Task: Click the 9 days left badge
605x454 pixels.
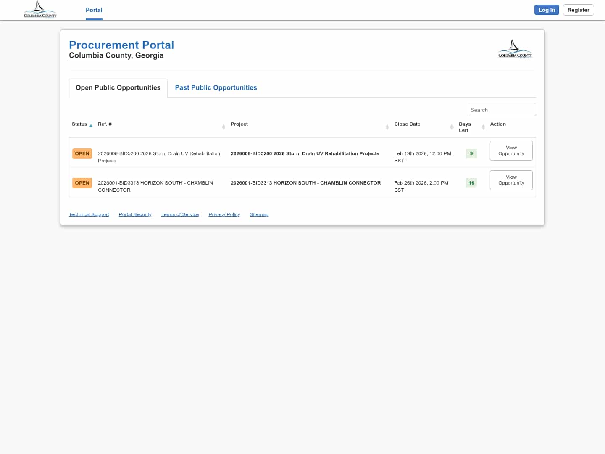Action: click(x=471, y=153)
